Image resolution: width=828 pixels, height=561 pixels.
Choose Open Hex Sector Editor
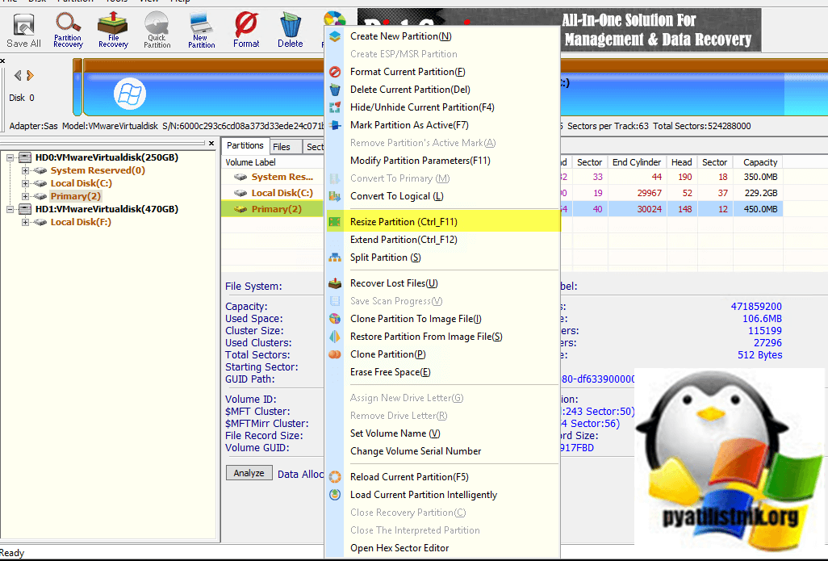pyautogui.click(x=442, y=548)
